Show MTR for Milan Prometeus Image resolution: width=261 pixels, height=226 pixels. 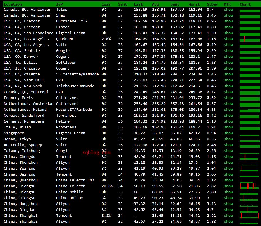tap(228, 127)
